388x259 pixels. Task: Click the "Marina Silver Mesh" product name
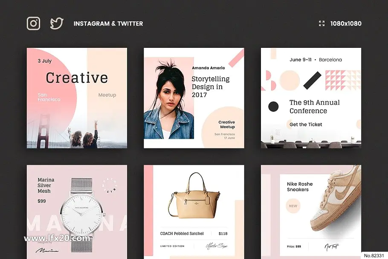pos(46,186)
